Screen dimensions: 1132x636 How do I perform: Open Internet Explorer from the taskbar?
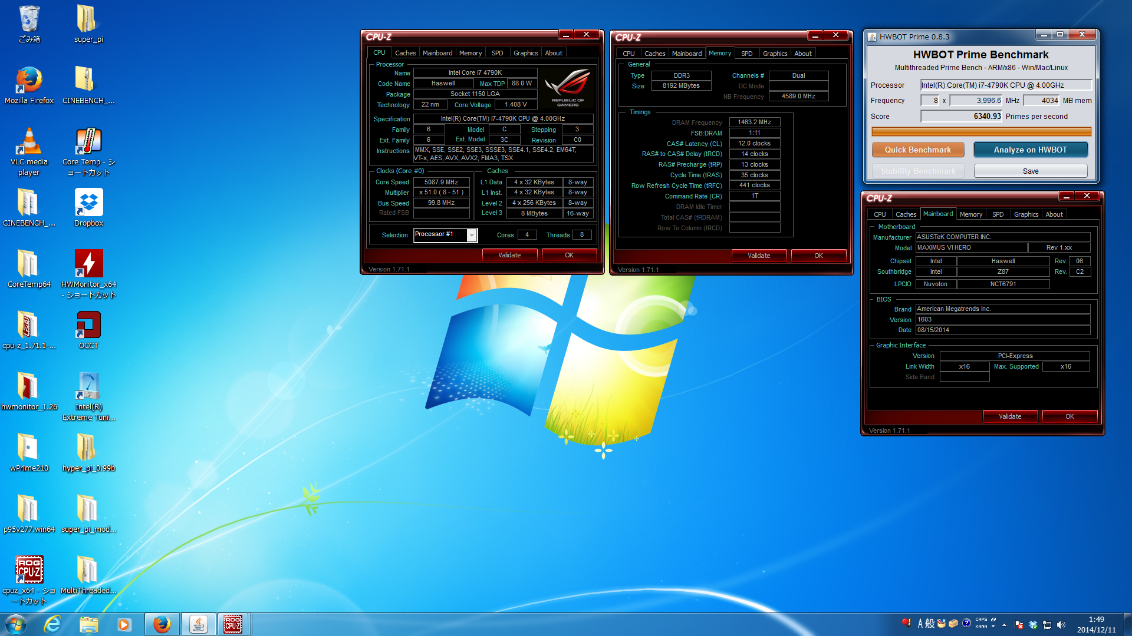pos(52,624)
